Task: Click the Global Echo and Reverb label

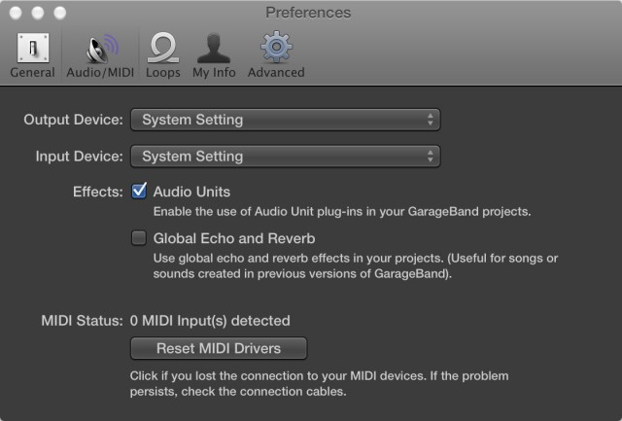Action: pyautogui.click(x=234, y=237)
